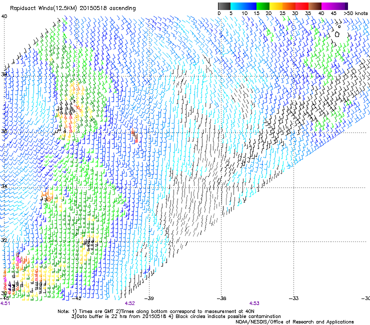Click the longitude label '-33'
Viewport: 370px width, 325px height.
click(294, 298)
